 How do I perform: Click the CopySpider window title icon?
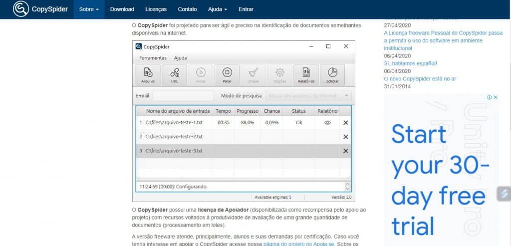click(139, 46)
